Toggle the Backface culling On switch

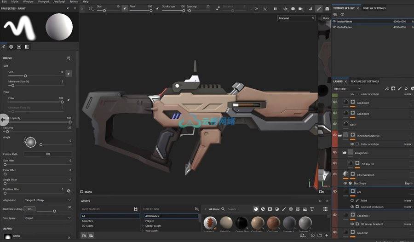click(x=29, y=209)
